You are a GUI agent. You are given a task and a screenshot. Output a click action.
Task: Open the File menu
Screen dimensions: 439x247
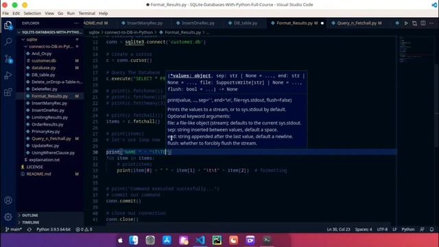point(5,13)
